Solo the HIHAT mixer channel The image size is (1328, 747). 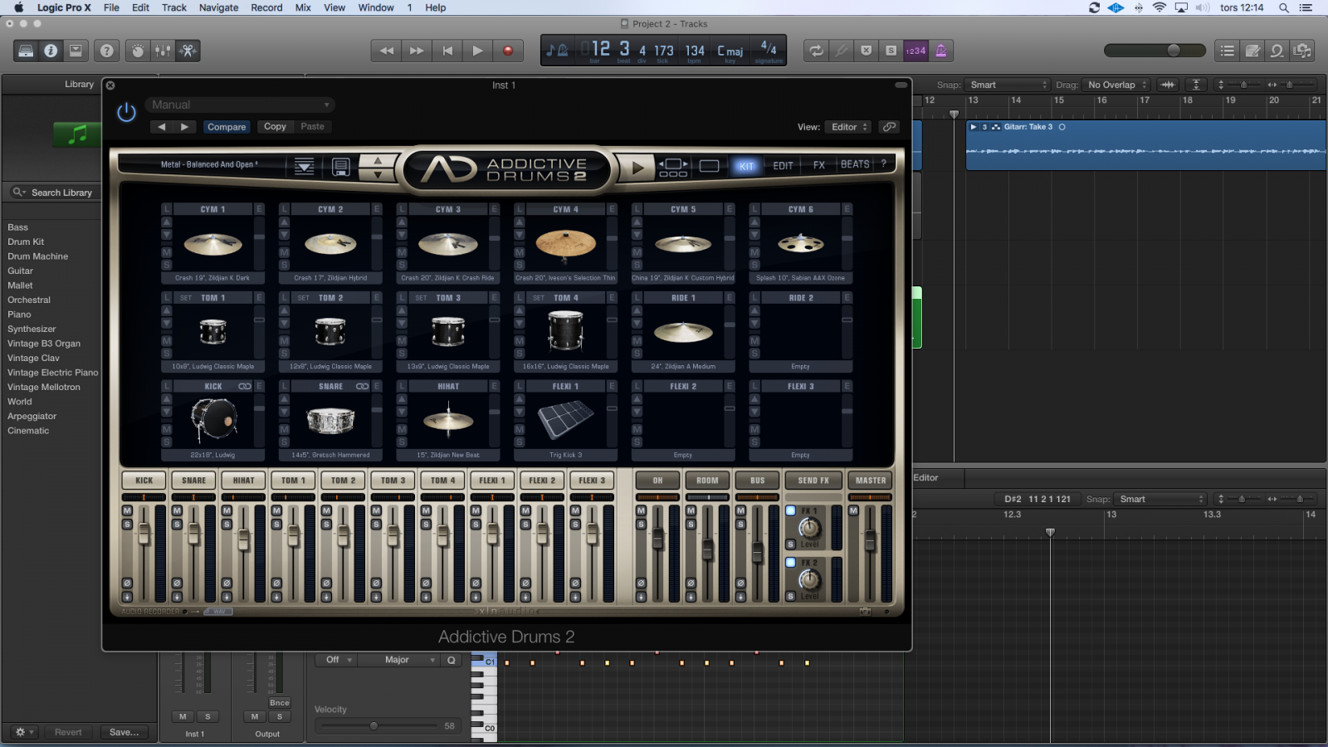(227, 525)
